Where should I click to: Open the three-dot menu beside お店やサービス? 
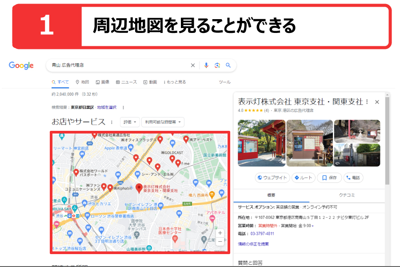click(x=112, y=122)
